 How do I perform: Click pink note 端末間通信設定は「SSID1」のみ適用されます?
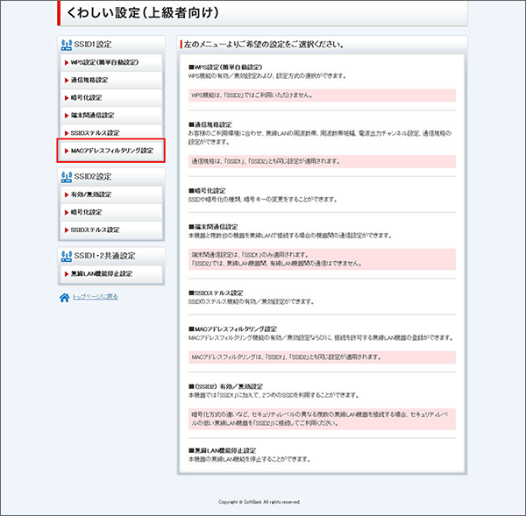coord(322,259)
